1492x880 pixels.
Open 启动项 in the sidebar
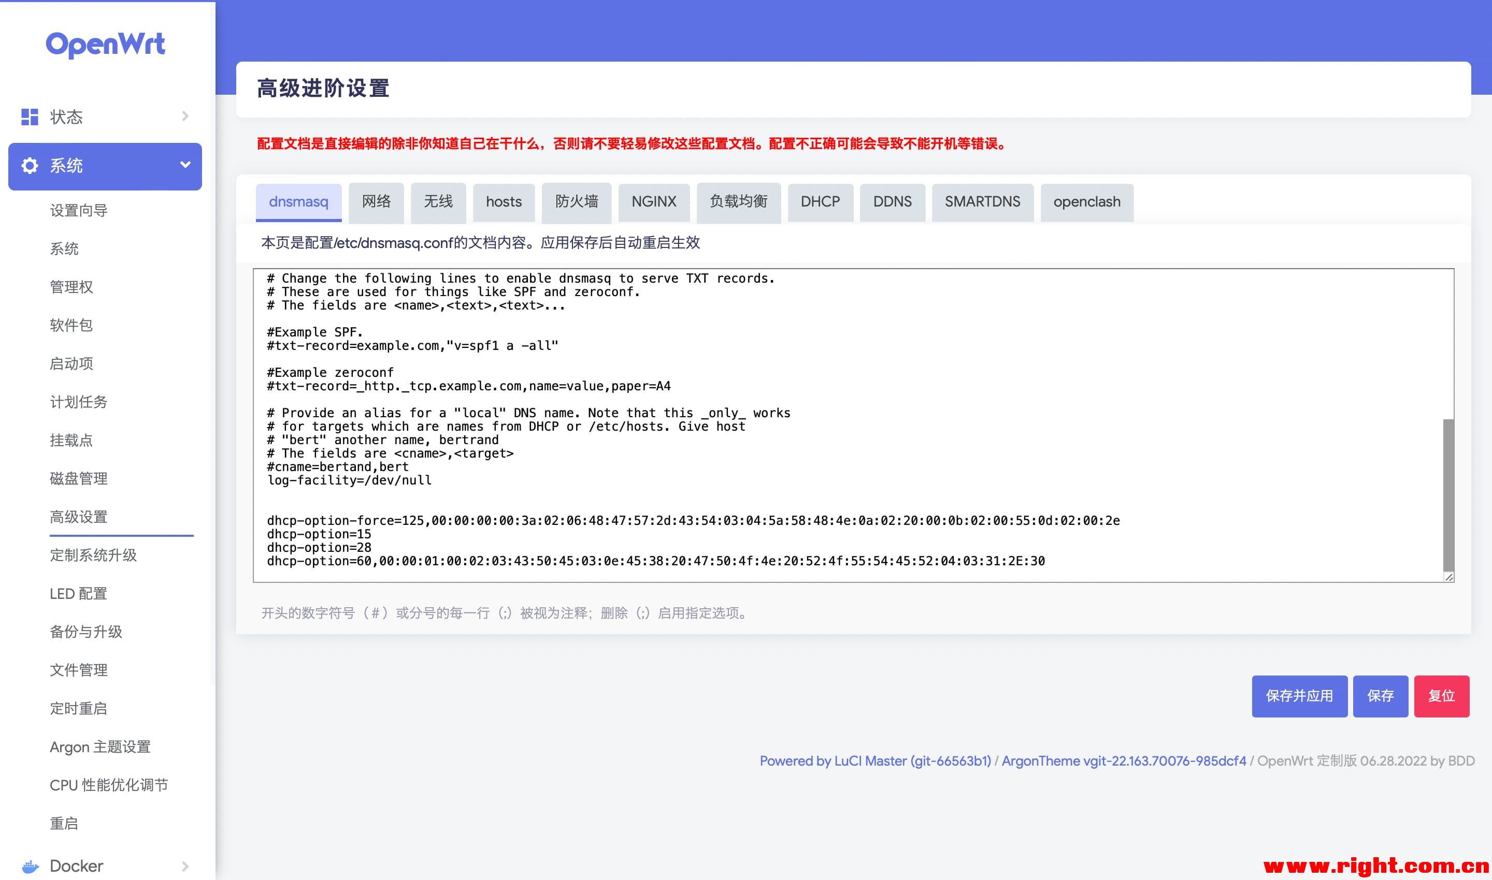tap(72, 363)
